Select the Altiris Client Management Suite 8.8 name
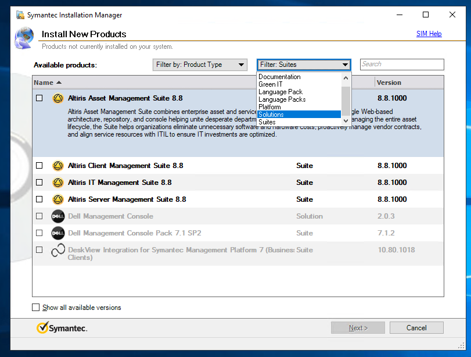 point(125,165)
